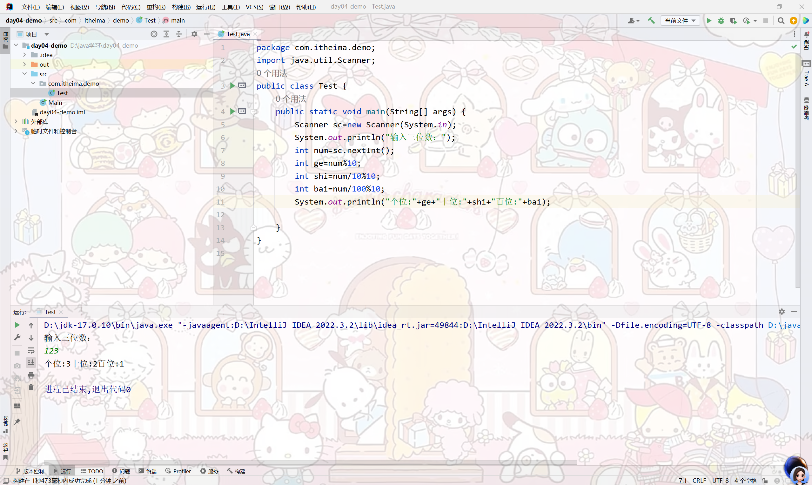Open Profiler tool window
Image resolution: width=812 pixels, height=485 pixels.
[x=178, y=471]
